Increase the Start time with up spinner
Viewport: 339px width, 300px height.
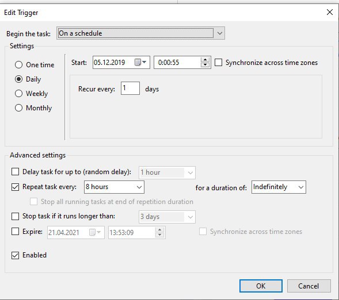pyautogui.click(x=205, y=60)
